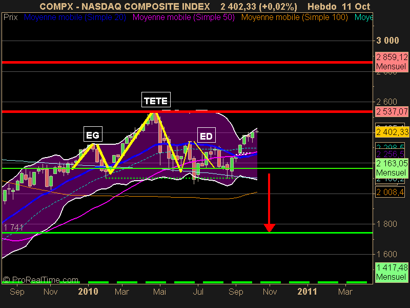The width and height of the screenshot is (410, 308).
Task: Select the green support line at 2 163,05
Action: pyautogui.click(x=187, y=168)
